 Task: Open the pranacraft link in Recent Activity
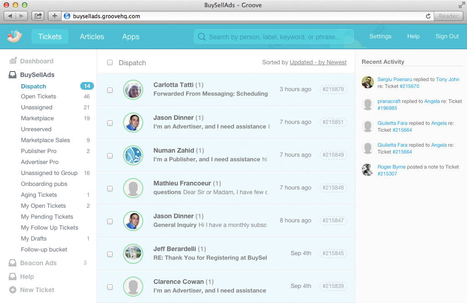389,101
